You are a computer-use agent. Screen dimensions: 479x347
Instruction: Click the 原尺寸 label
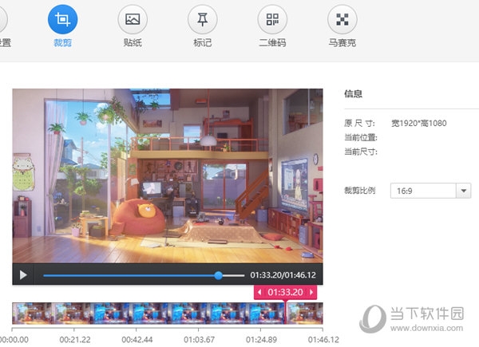pos(359,123)
